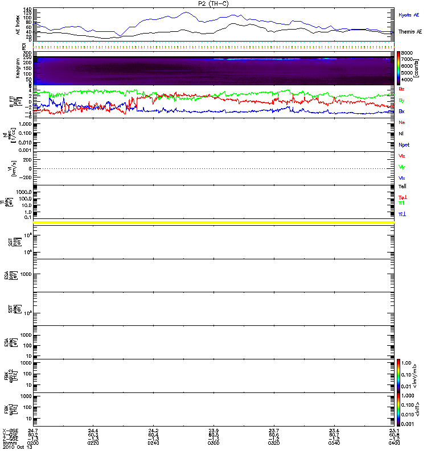The height and width of the screenshot is (455, 427).
Task: Click the '0220' time axis label
Action: (93, 443)
